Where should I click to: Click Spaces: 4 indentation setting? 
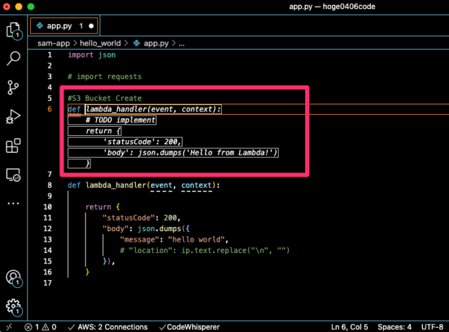394,327
